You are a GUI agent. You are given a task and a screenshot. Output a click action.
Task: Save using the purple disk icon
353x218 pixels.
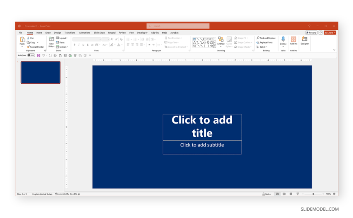[x=39, y=55]
